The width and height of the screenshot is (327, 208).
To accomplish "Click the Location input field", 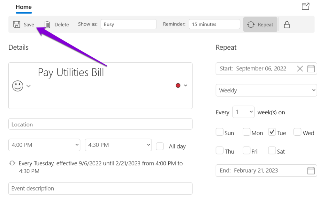I will coord(100,124).
